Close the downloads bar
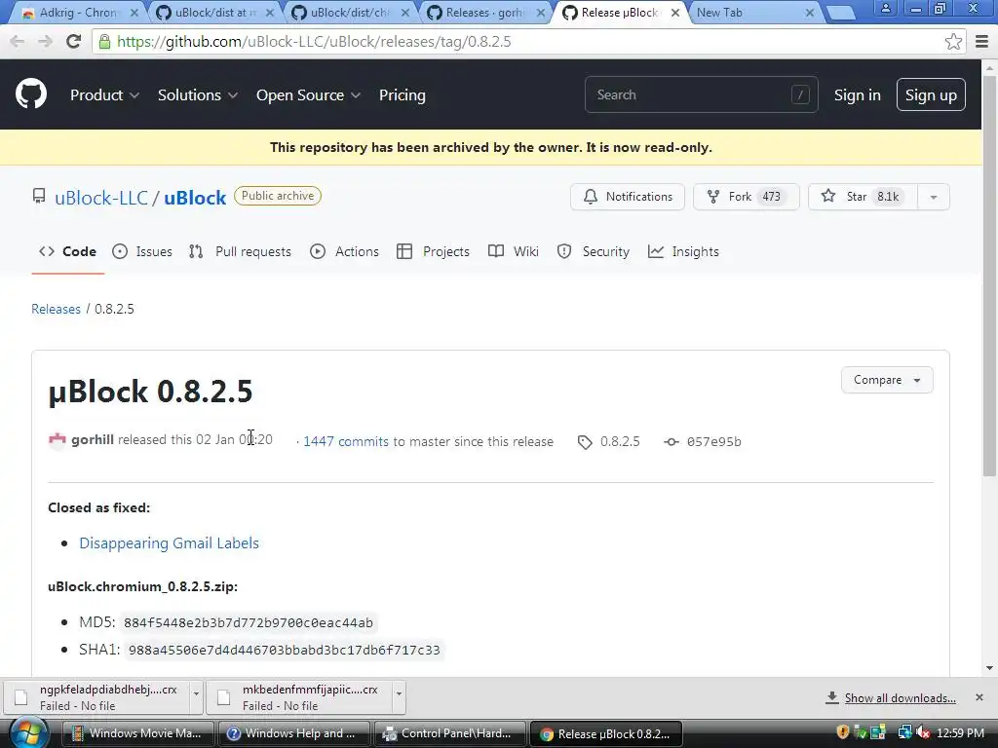 pyautogui.click(x=979, y=697)
